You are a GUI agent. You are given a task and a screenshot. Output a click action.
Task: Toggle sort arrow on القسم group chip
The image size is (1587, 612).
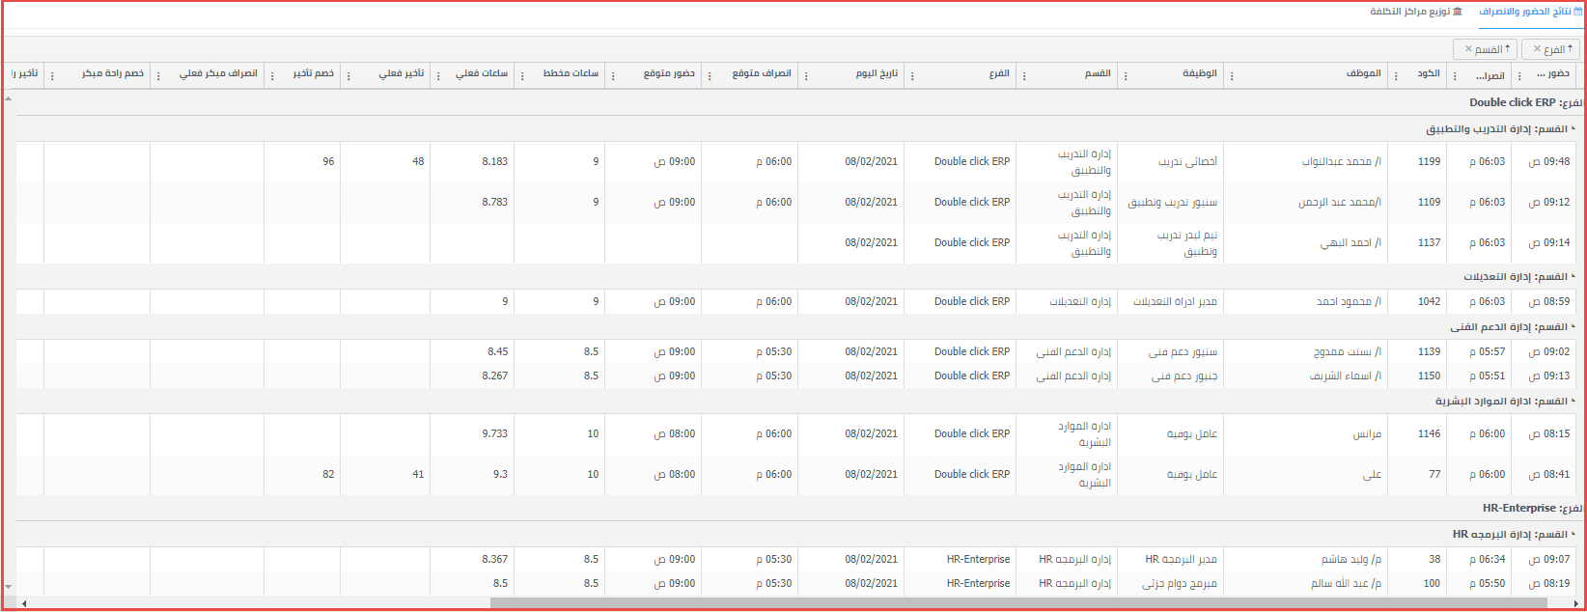(1508, 48)
